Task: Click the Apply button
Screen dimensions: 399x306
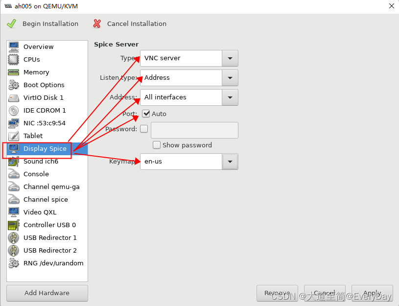Action: click(x=372, y=293)
